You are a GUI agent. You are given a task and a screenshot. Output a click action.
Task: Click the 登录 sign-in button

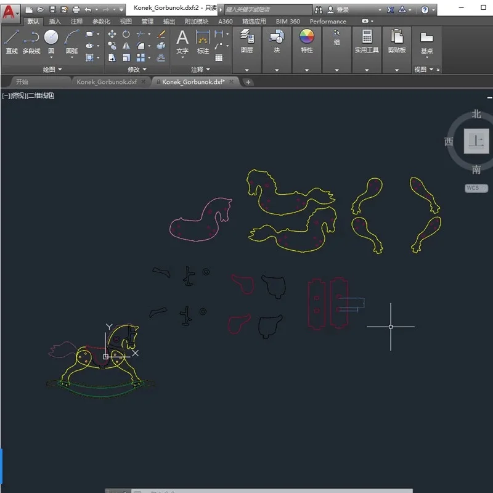(x=338, y=10)
